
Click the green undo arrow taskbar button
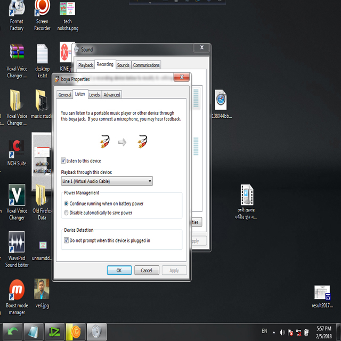tap(12, 331)
